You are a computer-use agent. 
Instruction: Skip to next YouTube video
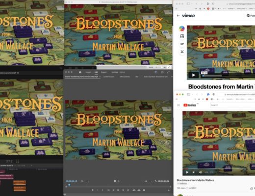[x=194, y=172]
